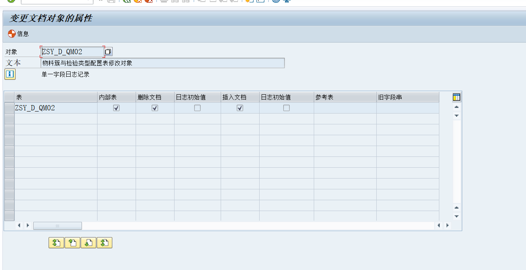Disable the 删除文档 checkbox
Image resolution: width=526 pixels, height=270 pixels.
pyautogui.click(x=154, y=108)
